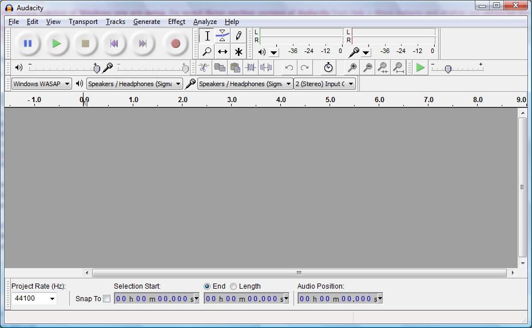This screenshot has height=328, width=532.
Task: Open Windows WASAPI host dropdown
Action: (42, 84)
